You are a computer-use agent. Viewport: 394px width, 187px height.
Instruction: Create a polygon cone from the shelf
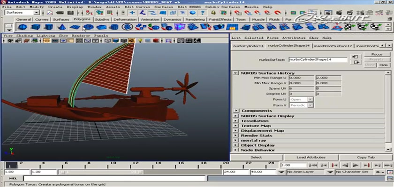pos(62,27)
